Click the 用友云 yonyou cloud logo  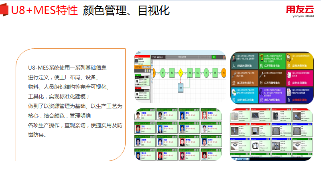click(300, 12)
